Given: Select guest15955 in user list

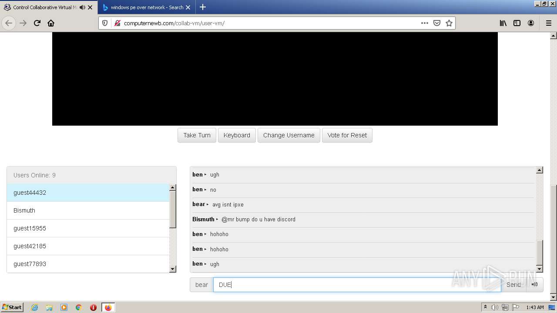Looking at the screenshot, I should pyautogui.click(x=88, y=228).
